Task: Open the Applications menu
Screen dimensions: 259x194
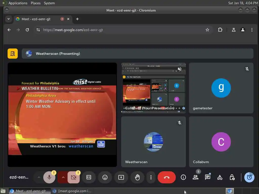Action: (x=18, y=3)
